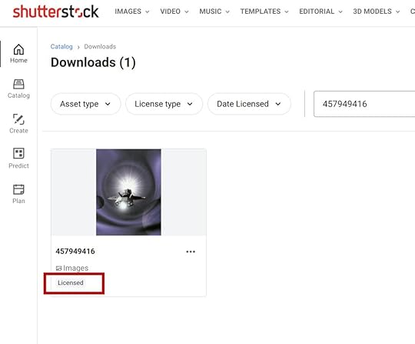Open the TEMPLATES navigation menu
415x344 pixels.
tap(264, 12)
